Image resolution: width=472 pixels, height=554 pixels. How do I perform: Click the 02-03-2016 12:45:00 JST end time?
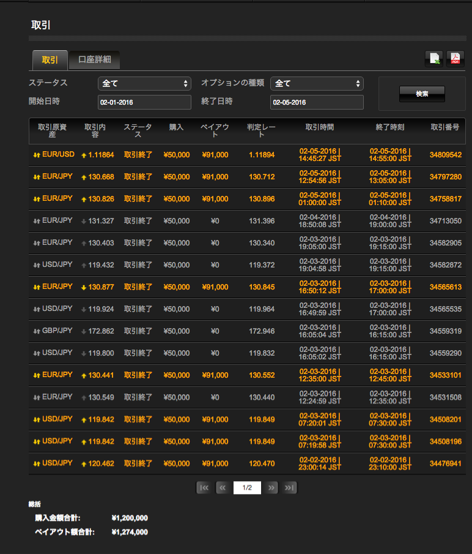[390, 375]
